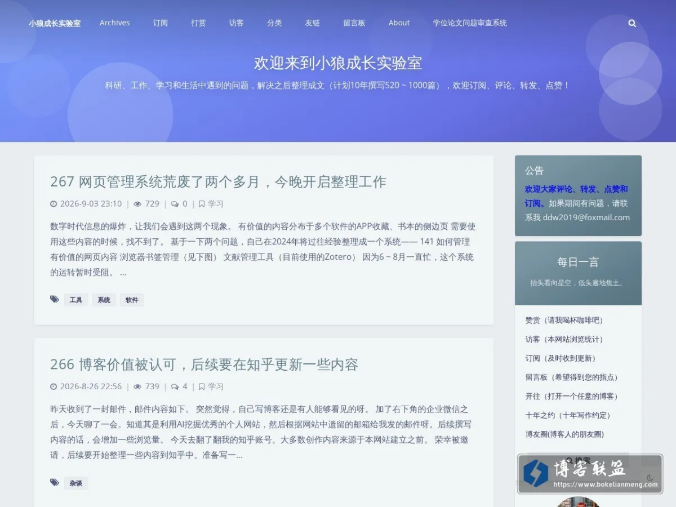Click the 公告 heading
Image resolution: width=676 pixels, height=507 pixels.
pos(535,170)
